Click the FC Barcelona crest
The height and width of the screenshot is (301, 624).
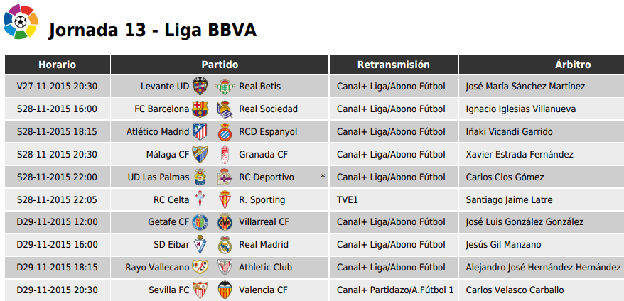200,109
